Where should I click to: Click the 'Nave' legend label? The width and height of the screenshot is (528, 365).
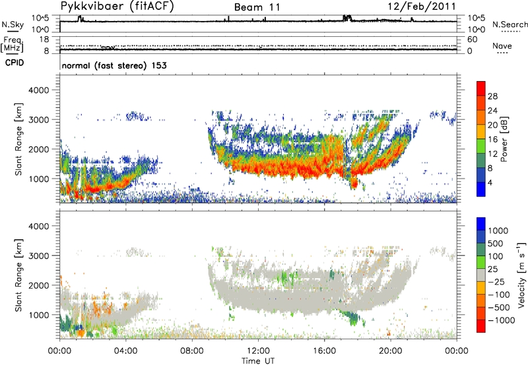[x=502, y=45]
